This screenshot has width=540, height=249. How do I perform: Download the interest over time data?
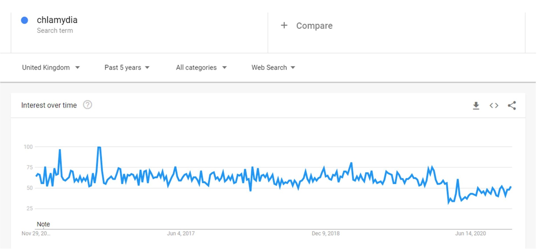click(x=476, y=106)
